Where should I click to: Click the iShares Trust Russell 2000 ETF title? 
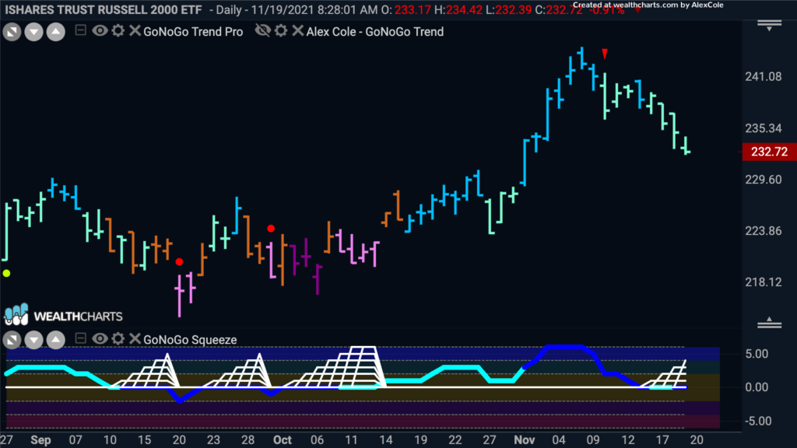point(103,10)
